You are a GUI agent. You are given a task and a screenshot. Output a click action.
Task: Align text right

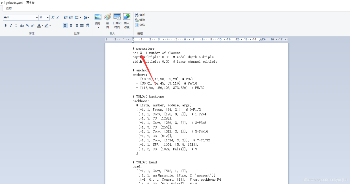pos(76,26)
